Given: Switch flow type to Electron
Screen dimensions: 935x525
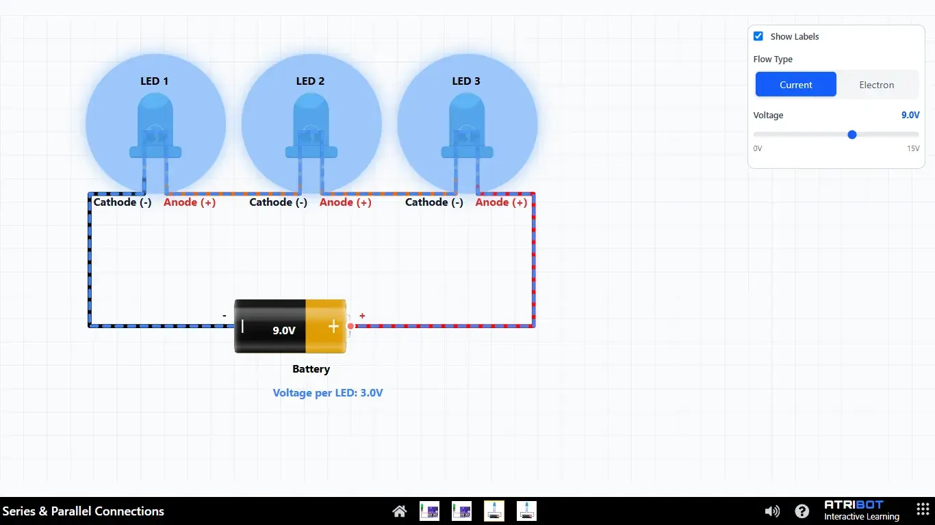Looking at the screenshot, I should click(x=877, y=85).
